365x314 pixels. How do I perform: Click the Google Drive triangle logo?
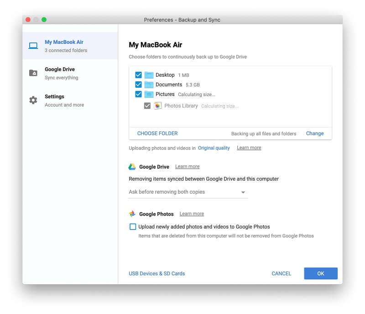coord(132,166)
